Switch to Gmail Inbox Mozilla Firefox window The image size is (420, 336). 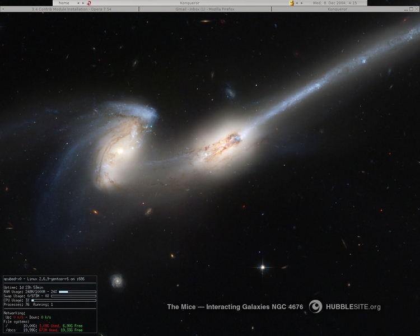point(205,9)
